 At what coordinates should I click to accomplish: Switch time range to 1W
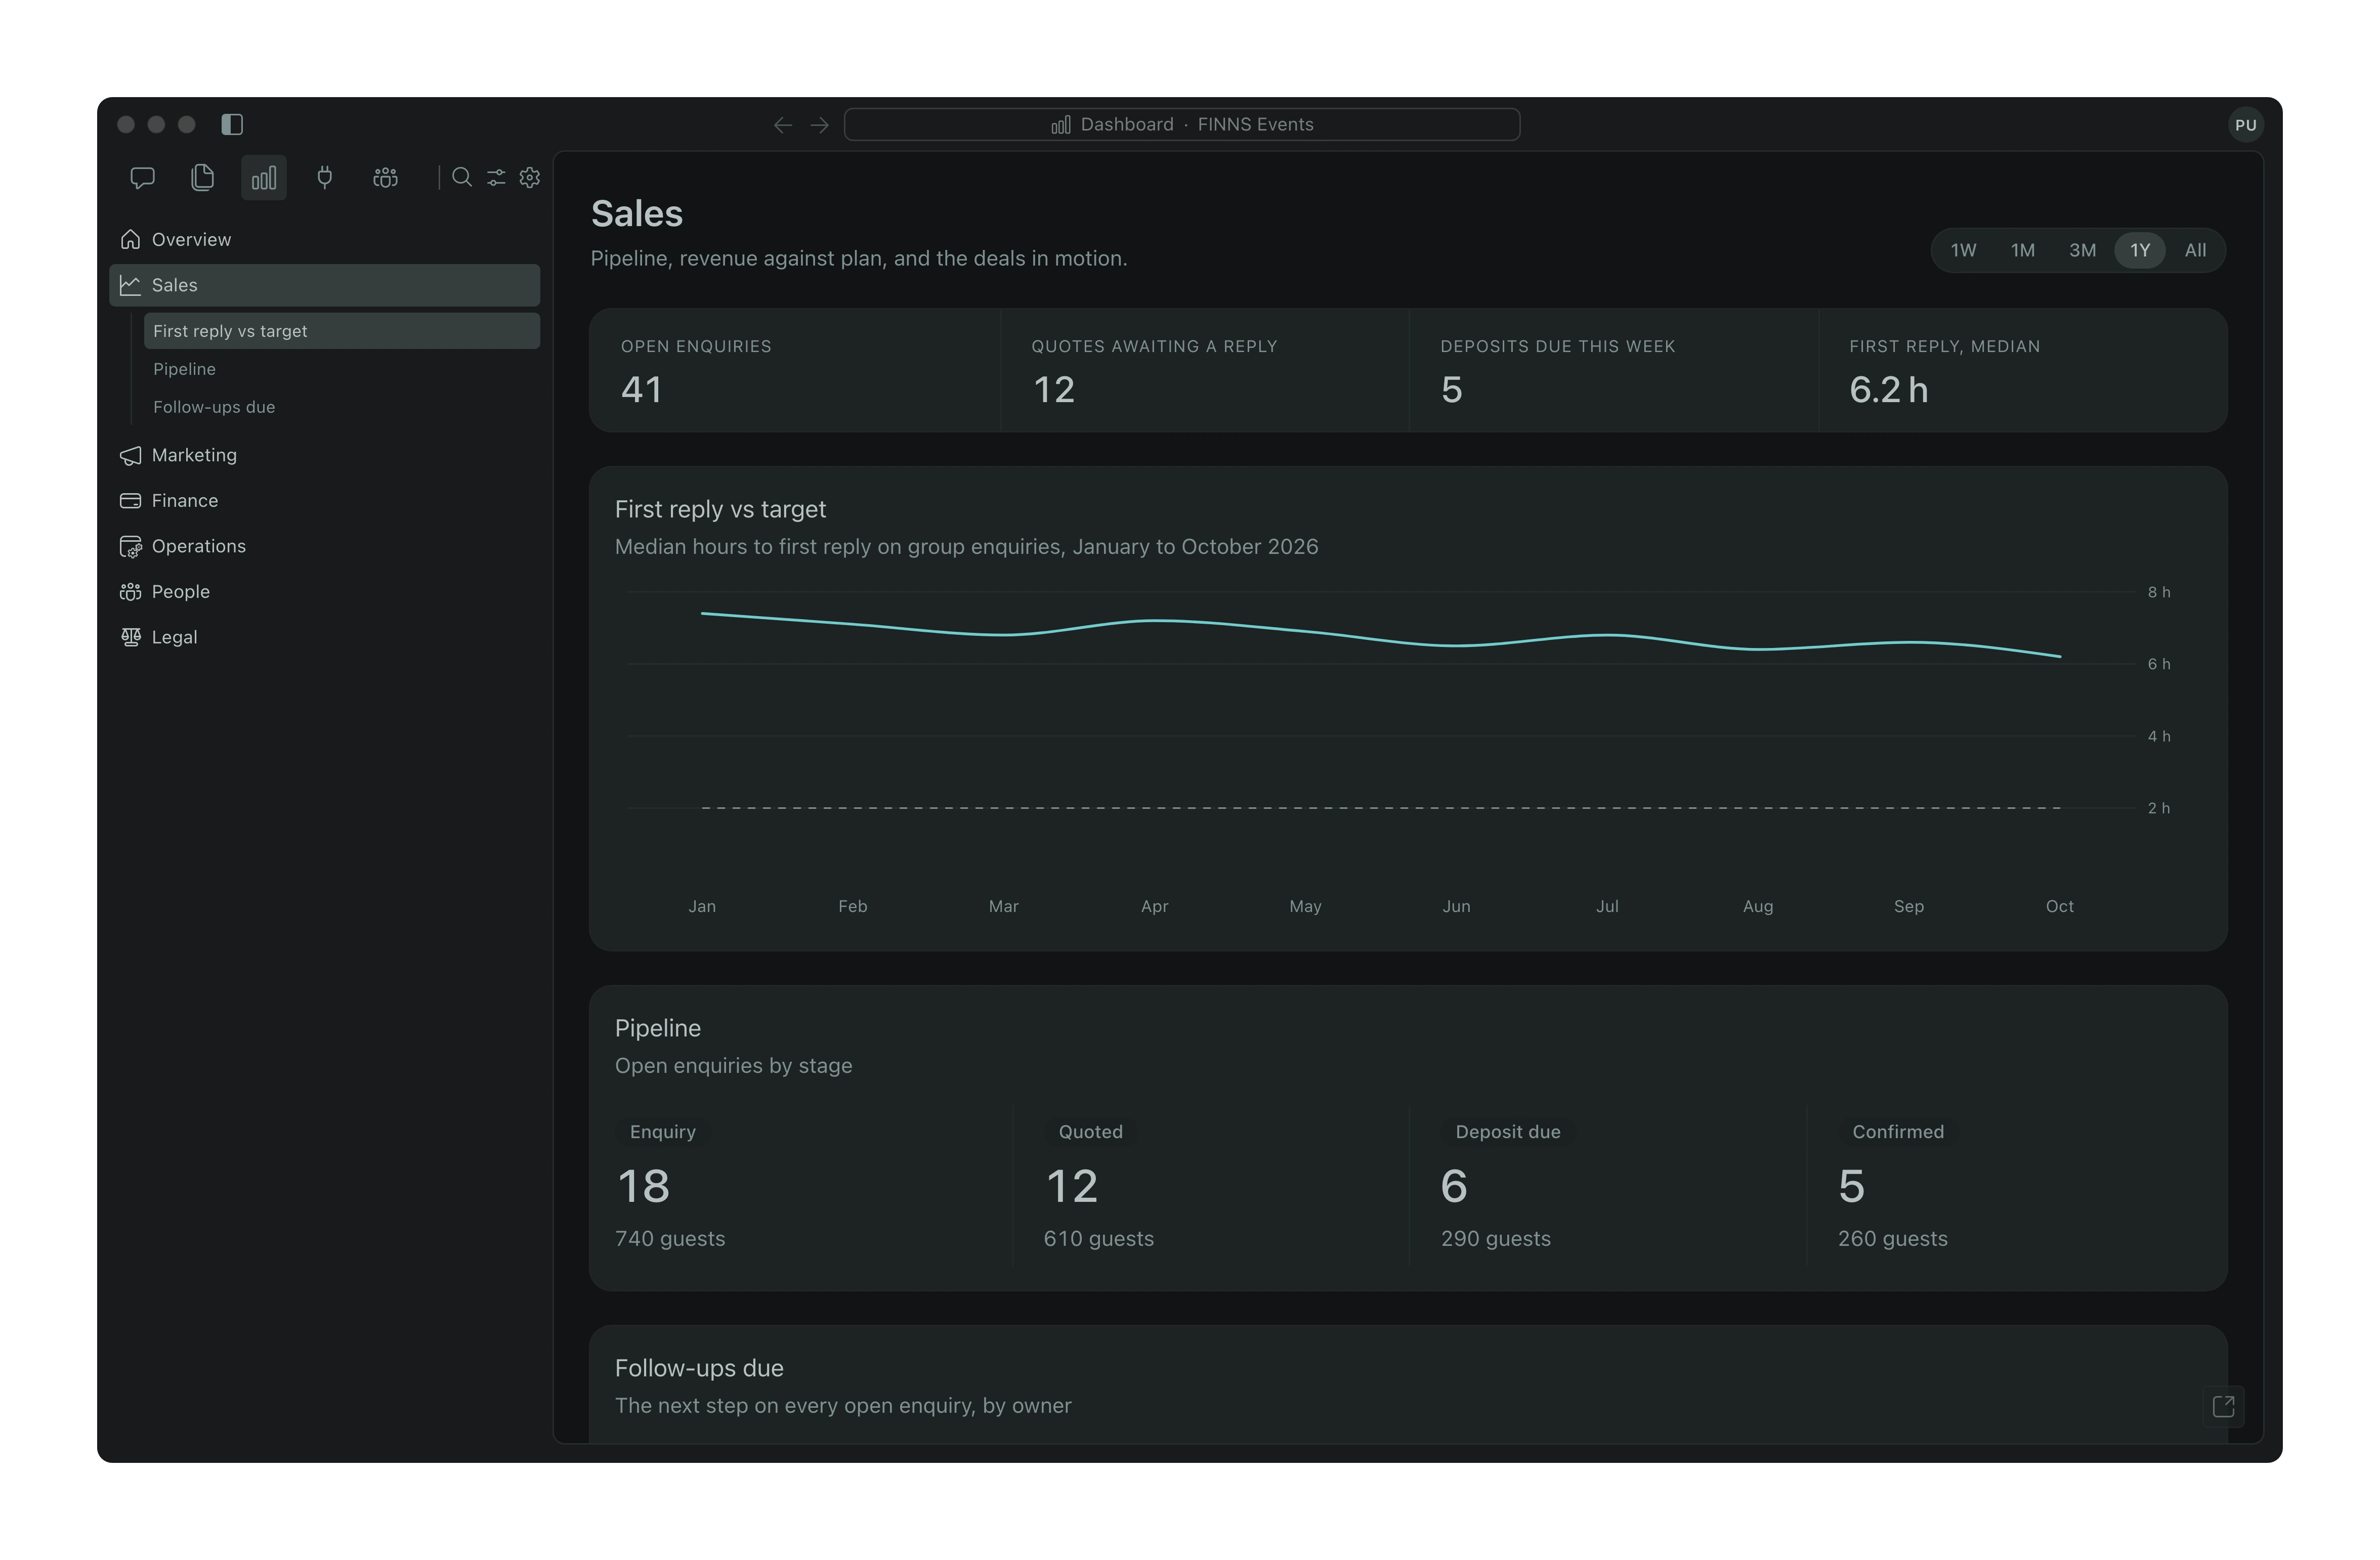click(1963, 250)
